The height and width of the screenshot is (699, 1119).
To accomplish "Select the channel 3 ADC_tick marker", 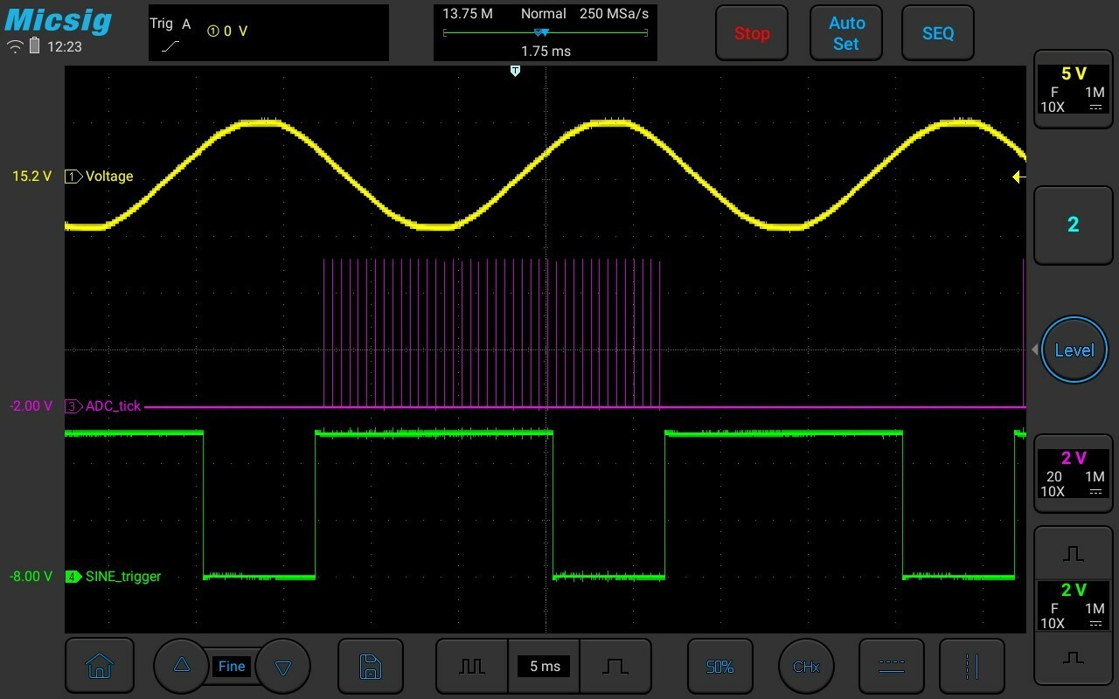I will 73,406.
